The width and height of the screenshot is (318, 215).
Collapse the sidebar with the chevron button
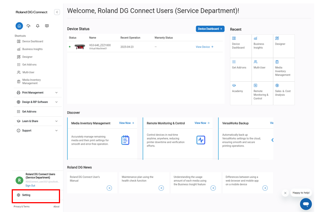tap(57, 12)
